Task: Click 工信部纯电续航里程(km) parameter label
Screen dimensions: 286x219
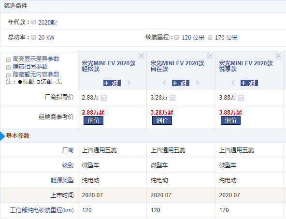Action: click(x=42, y=210)
